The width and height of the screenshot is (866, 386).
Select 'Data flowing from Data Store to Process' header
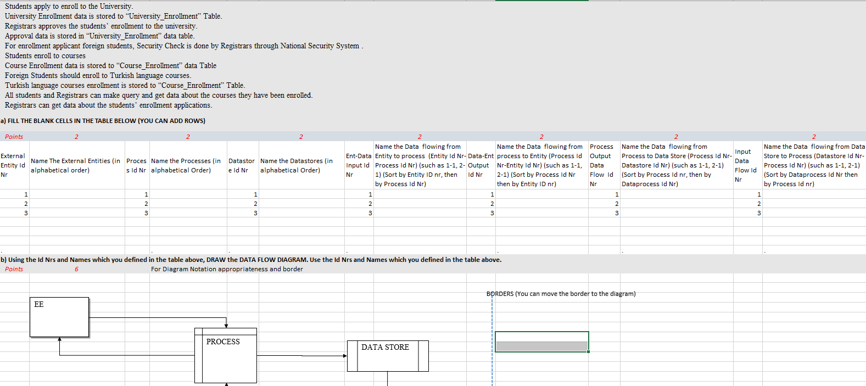(x=814, y=165)
